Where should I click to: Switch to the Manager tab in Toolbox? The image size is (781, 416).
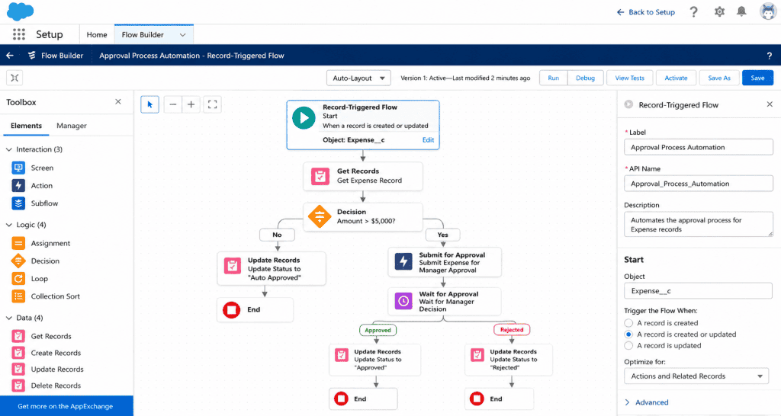point(71,126)
